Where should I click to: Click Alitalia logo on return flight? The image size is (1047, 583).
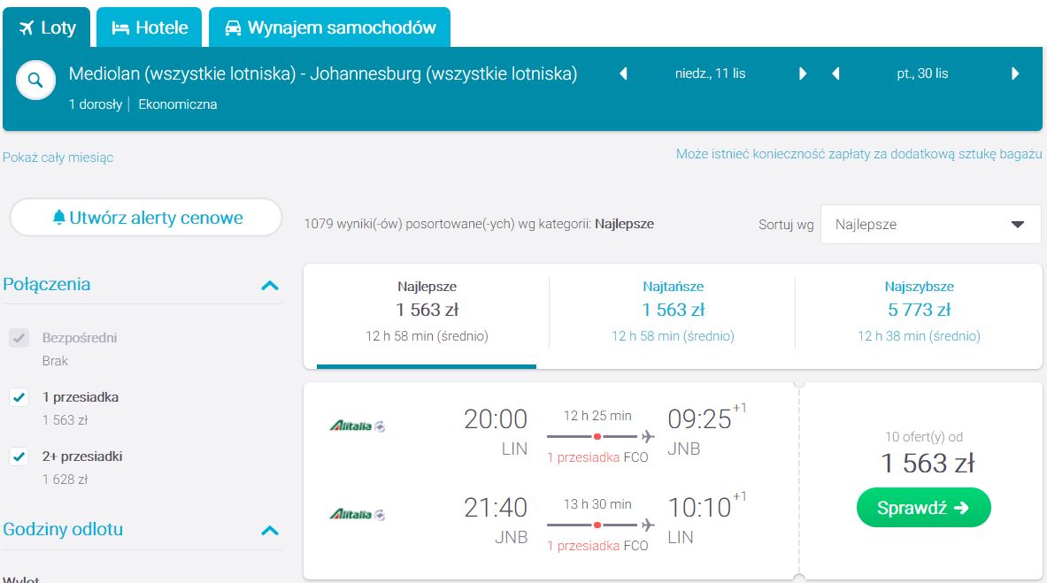click(x=358, y=514)
